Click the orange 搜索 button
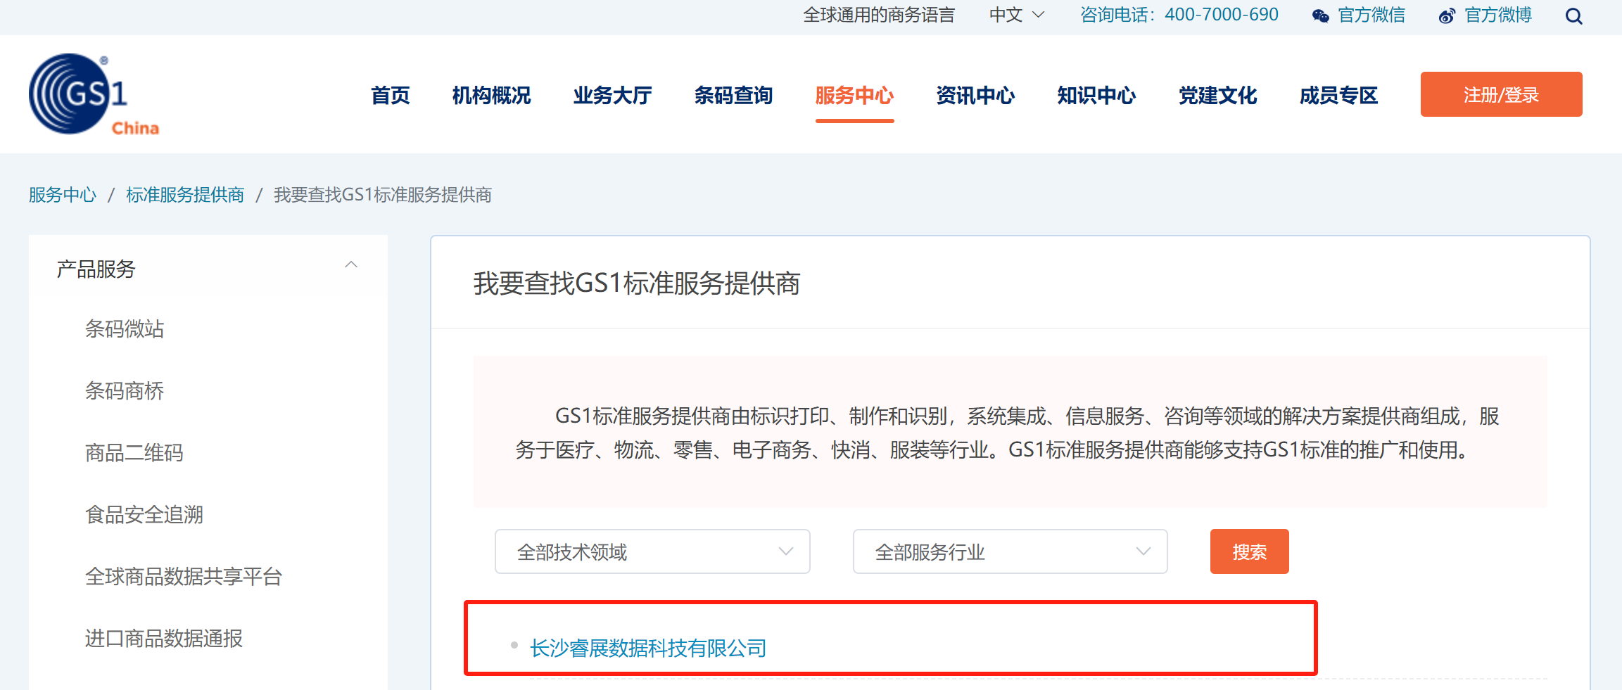1622x690 pixels. point(1249,551)
